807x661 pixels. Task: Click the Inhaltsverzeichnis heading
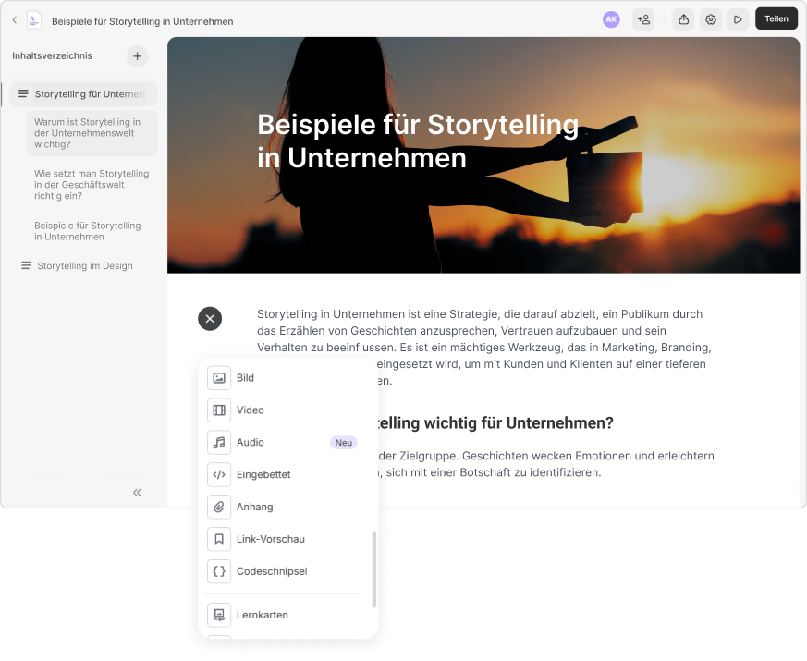coord(52,55)
